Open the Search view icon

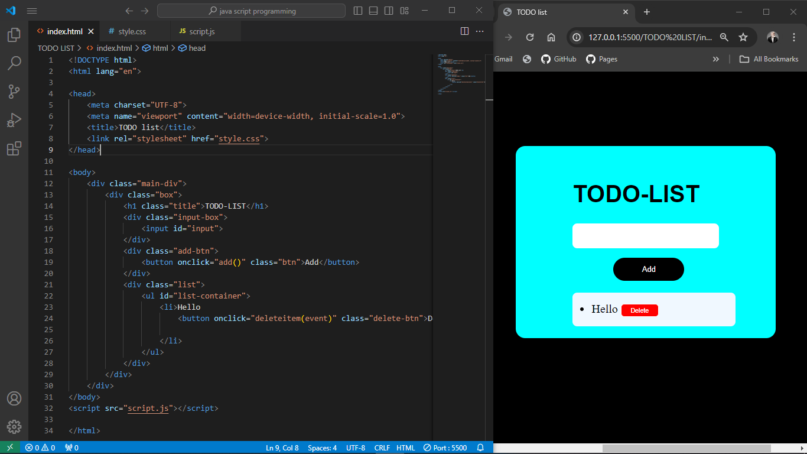coord(14,63)
